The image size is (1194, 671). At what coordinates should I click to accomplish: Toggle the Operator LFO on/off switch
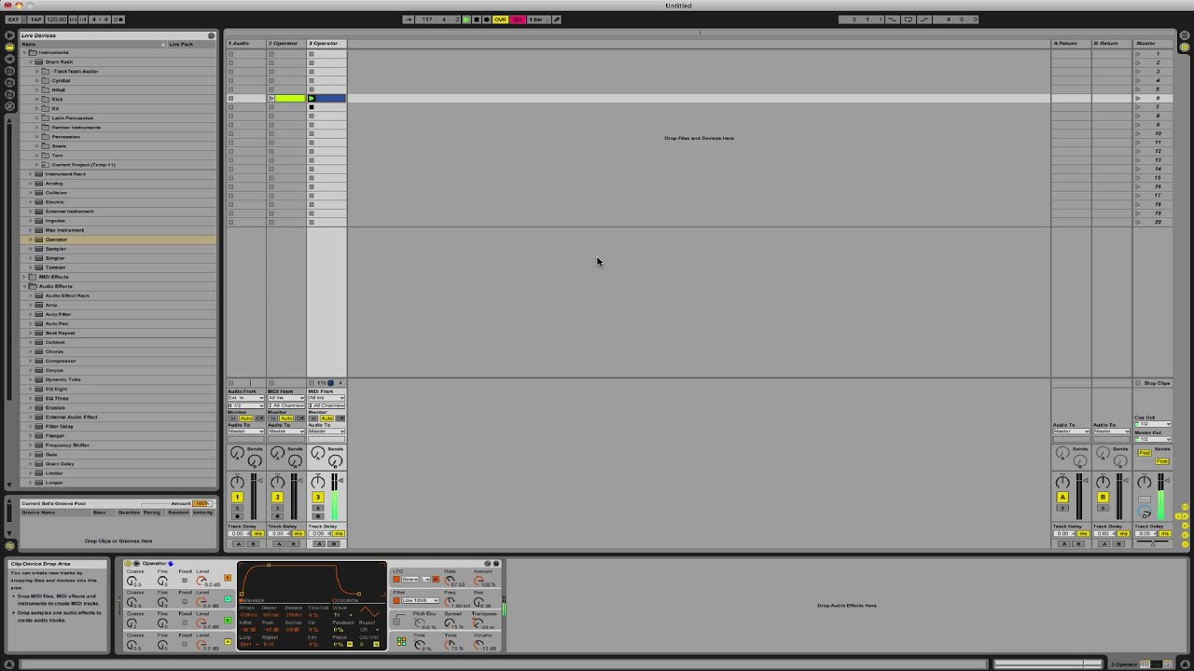pyautogui.click(x=396, y=580)
